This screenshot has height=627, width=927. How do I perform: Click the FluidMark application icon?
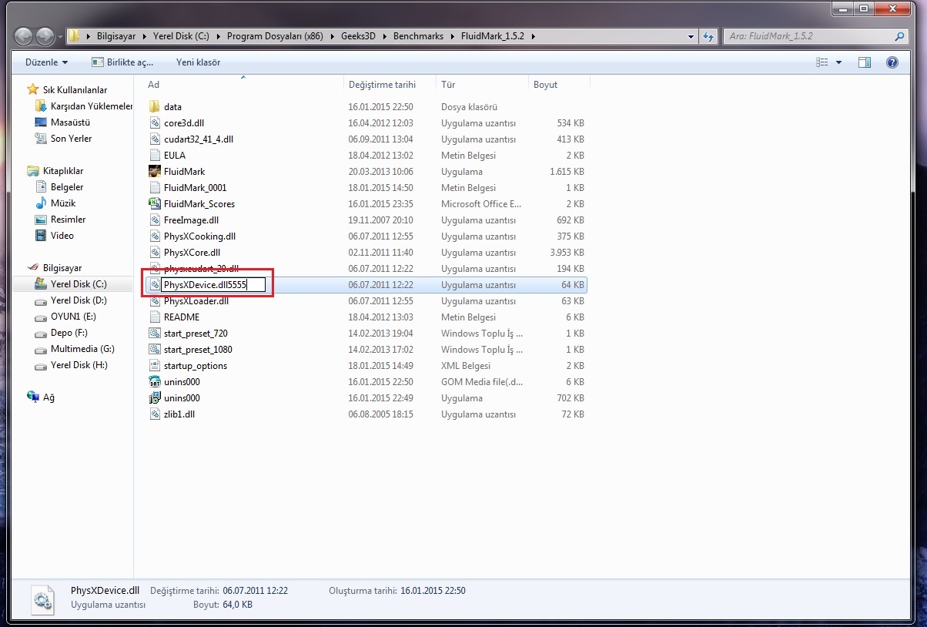(154, 172)
